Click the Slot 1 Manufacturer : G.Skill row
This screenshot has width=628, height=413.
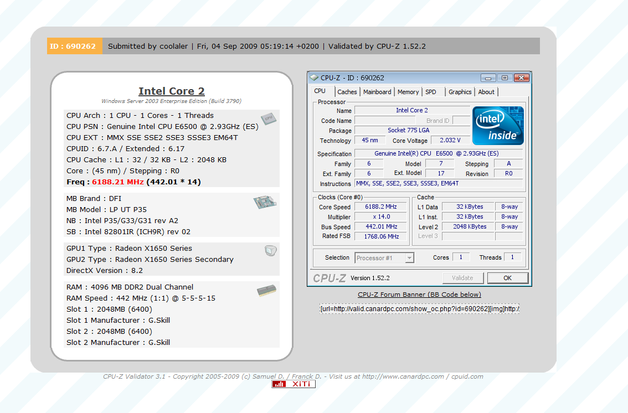pyautogui.click(x=118, y=320)
